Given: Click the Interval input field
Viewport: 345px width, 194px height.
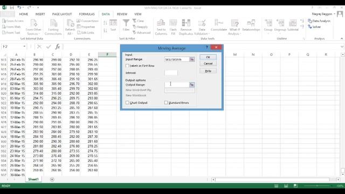Looking at the screenshot, I should (171, 73).
